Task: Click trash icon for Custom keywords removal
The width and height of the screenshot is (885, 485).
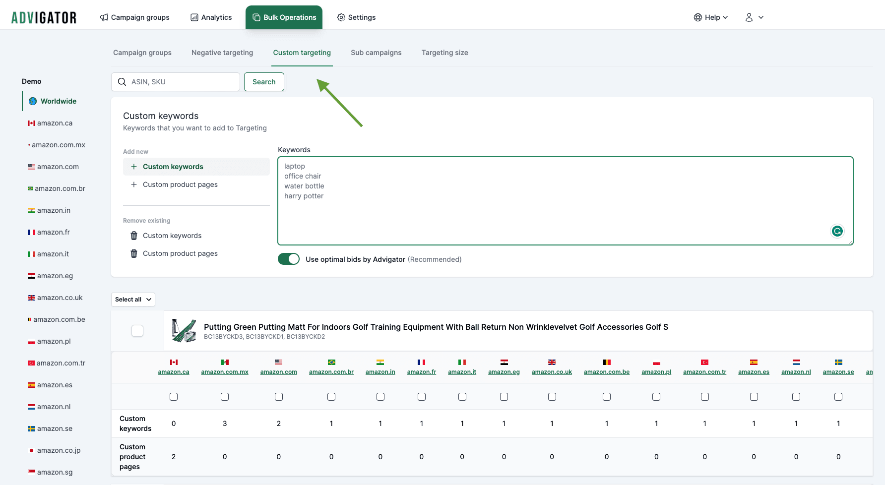Action: pyautogui.click(x=134, y=236)
